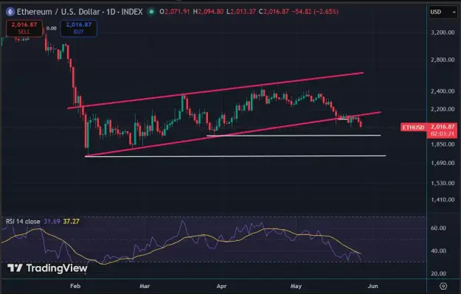This screenshot has width=461, height=294.
Task: Click the close price C2,016.87 value
Action: click(274, 12)
